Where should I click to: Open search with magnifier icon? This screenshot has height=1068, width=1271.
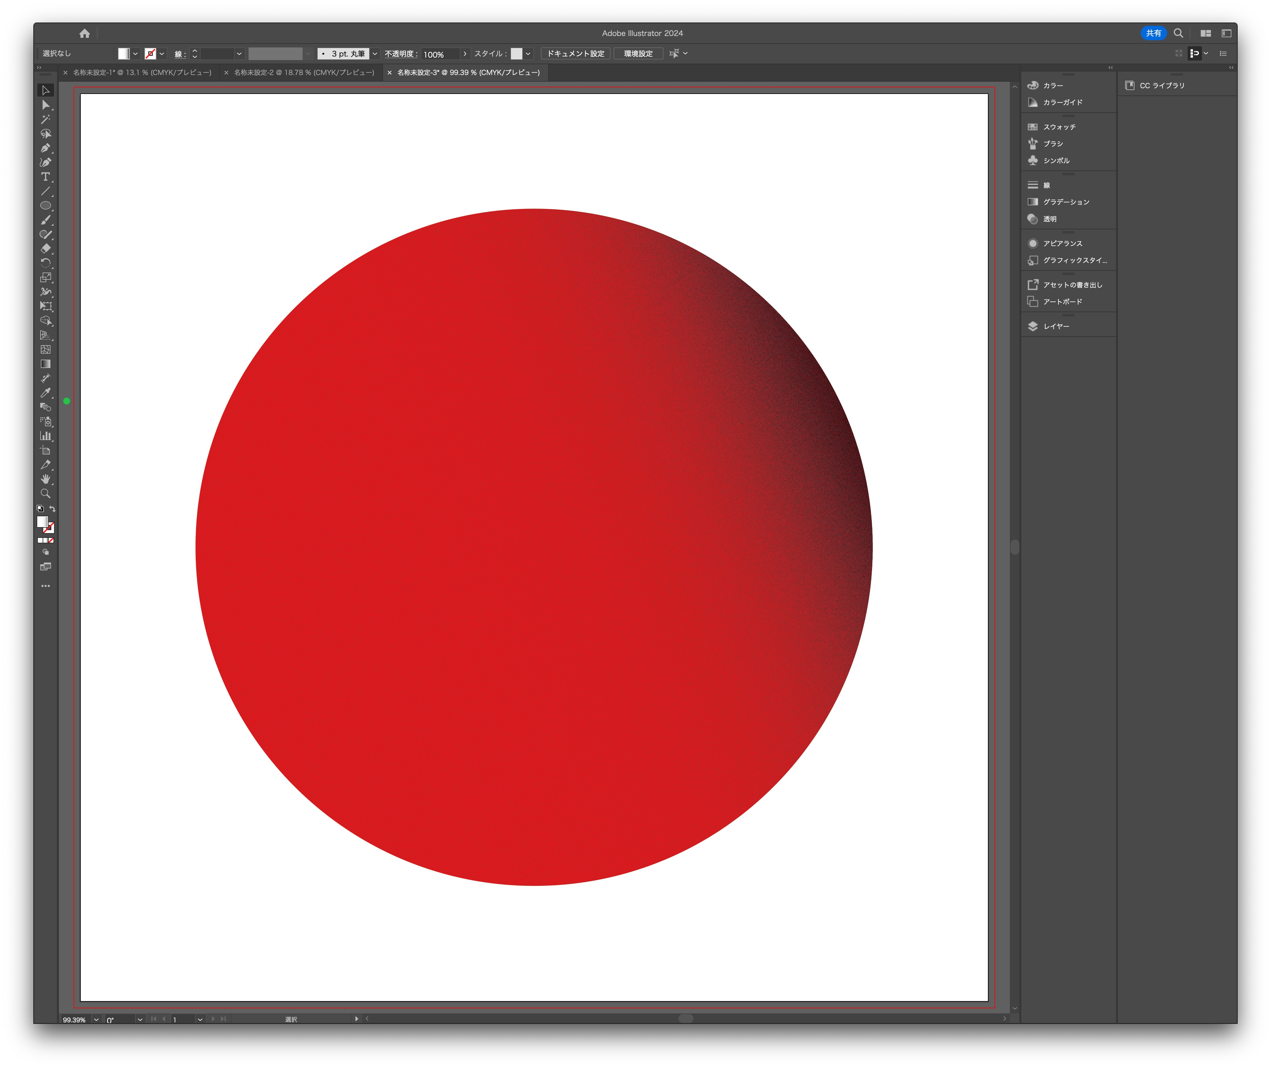point(1178,33)
